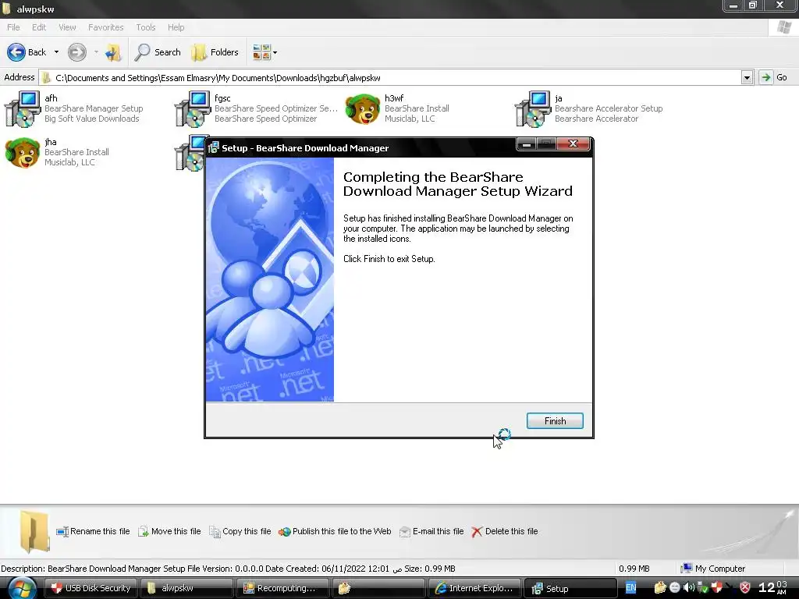This screenshot has width=799, height=599.
Task: Click the Completing the BearShare wizard heading
Action: click(457, 184)
